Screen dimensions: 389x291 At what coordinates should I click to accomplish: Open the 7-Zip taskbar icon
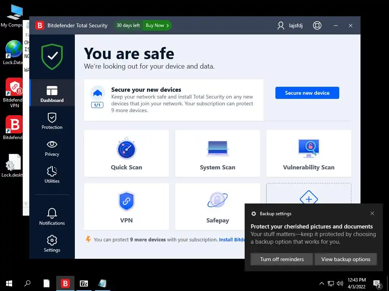[x=84, y=283]
